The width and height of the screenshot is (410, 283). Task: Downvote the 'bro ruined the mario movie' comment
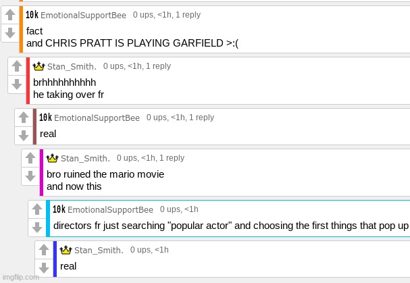coord(30,176)
